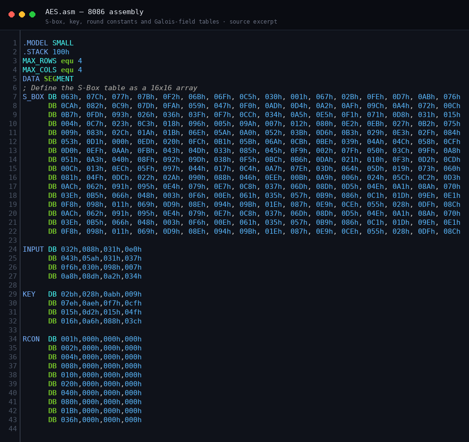Click the yellow minimize window dot

tap(22, 14)
